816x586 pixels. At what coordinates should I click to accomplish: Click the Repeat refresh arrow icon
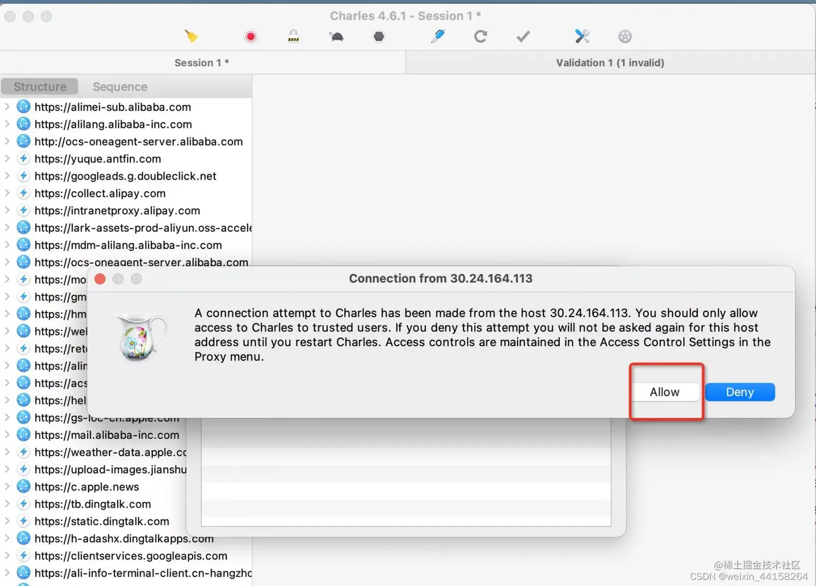pos(480,36)
